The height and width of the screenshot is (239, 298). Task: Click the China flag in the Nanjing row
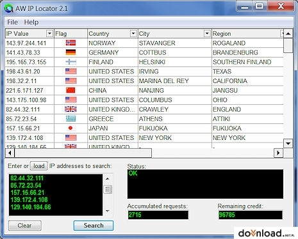coord(70,90)
